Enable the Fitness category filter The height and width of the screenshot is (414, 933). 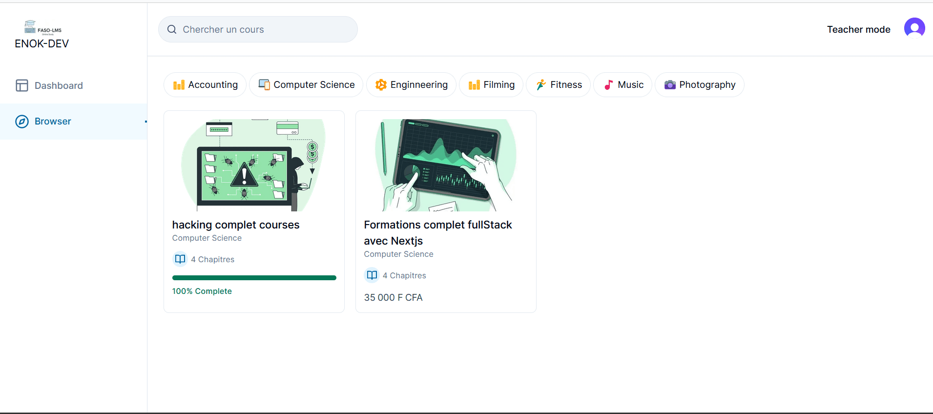(x=558, y=85)
